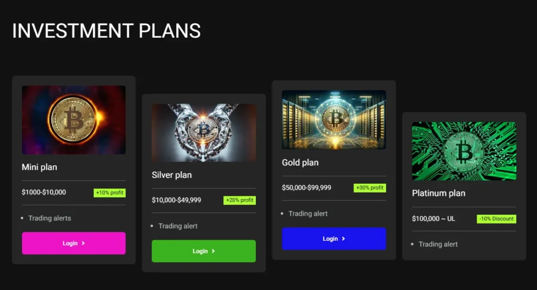
Task: Click the $100,000 ~ UL price text
Action: 433,219
